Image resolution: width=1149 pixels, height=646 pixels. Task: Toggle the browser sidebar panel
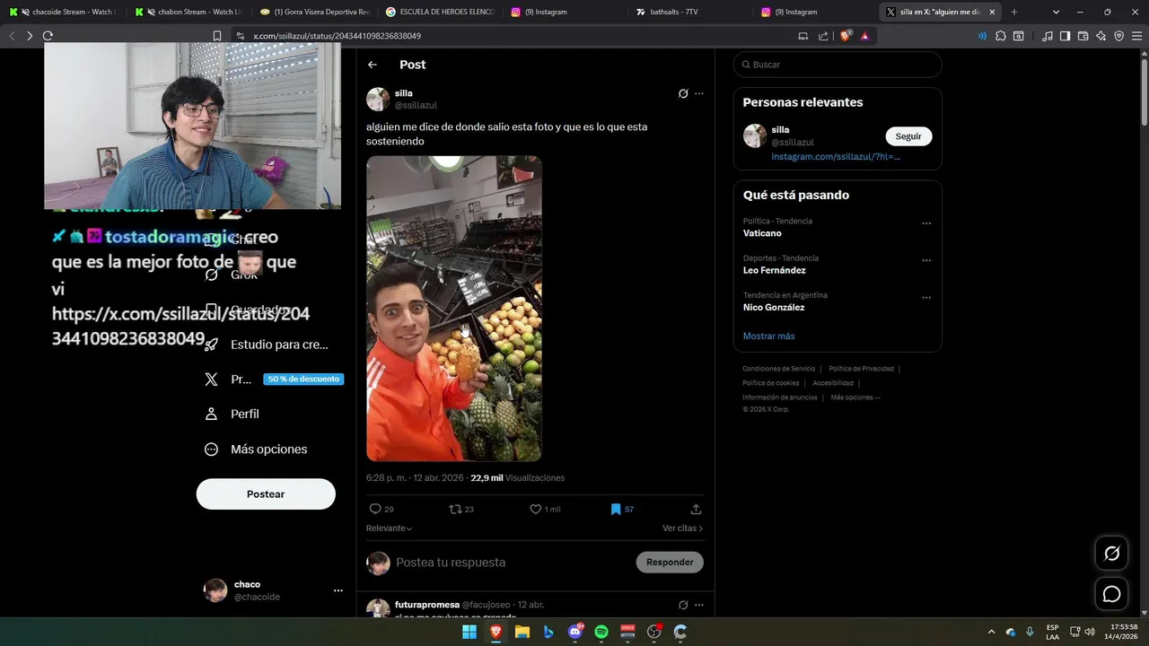pyautogui.click(x=1065, y=36)
